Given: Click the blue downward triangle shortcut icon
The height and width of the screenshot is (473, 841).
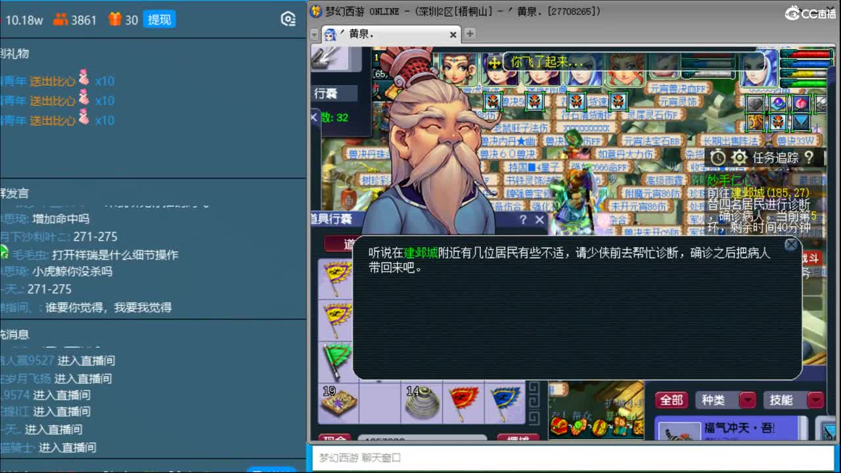Looking at the screenshot, I should pyautogui.click(x=800, y=122).
